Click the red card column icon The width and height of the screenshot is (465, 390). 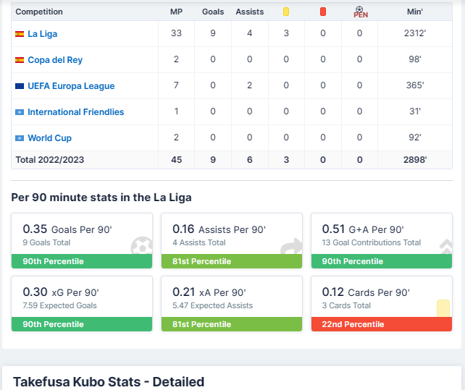323,12
